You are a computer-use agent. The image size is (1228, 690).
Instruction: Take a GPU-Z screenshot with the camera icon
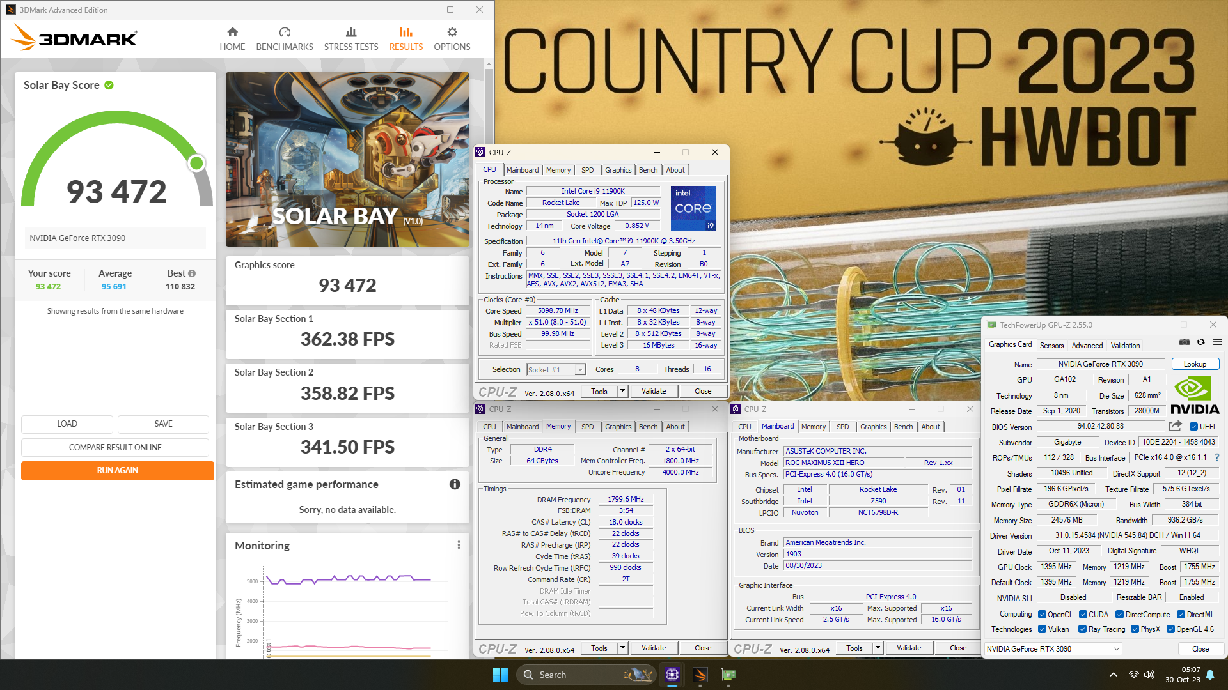click(1185, 342)
